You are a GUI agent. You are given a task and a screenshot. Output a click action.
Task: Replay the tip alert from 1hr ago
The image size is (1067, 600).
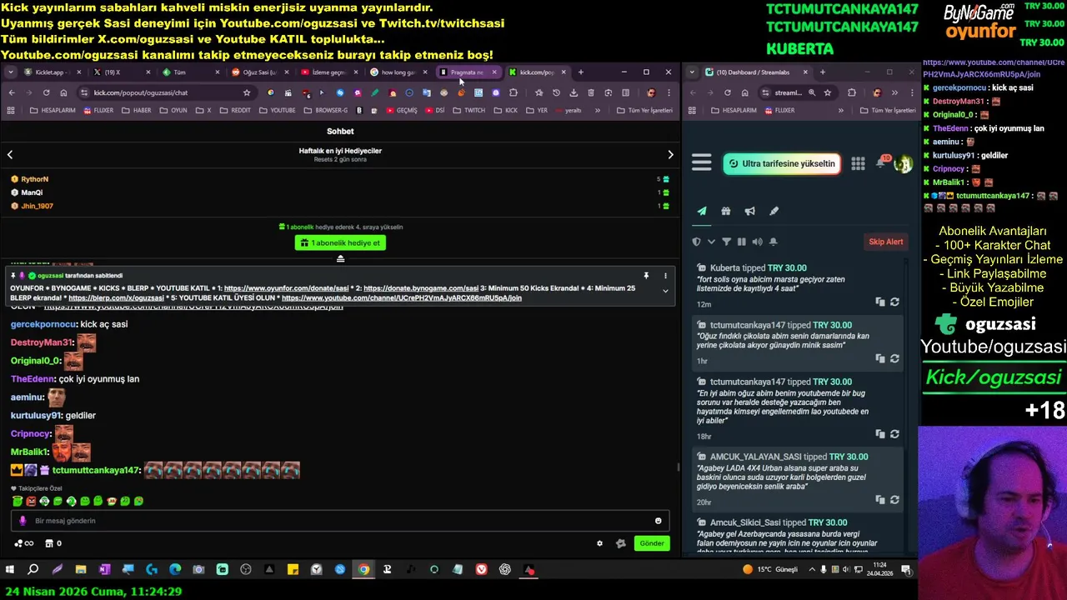click(x=894, y=358)
